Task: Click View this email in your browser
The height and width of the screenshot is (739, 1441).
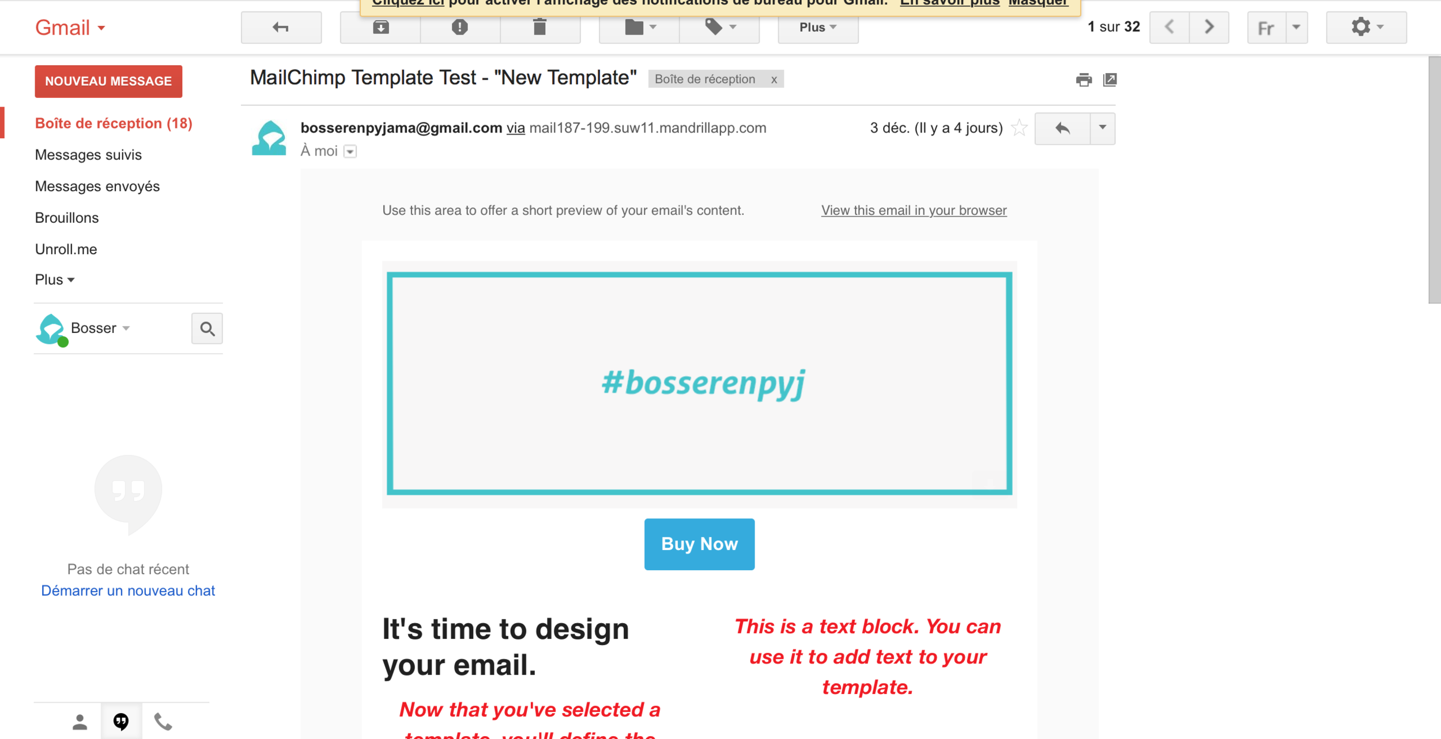Action: [x=914, y=210]
